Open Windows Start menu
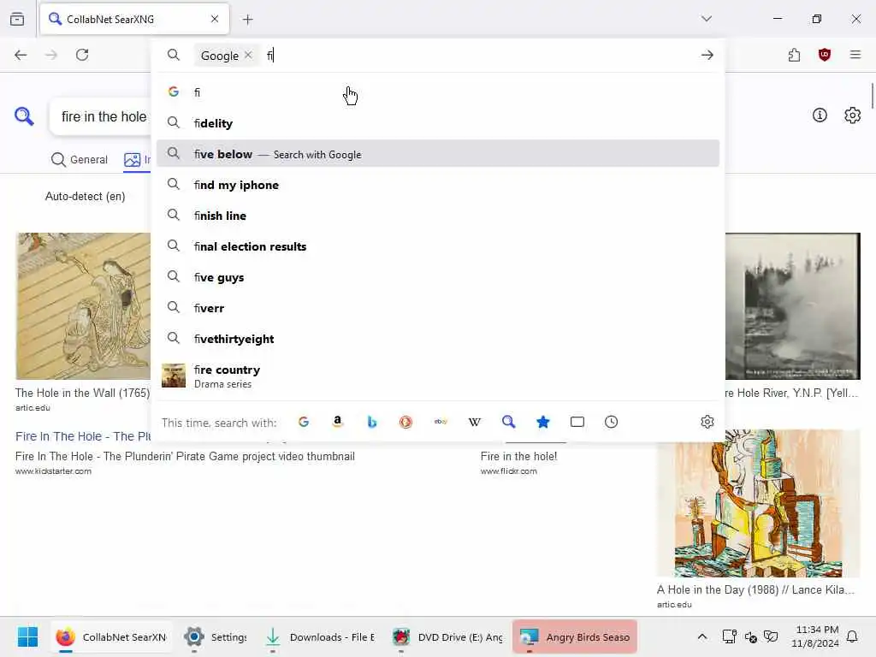Screen dimensions: 876x657 [27, 636]
